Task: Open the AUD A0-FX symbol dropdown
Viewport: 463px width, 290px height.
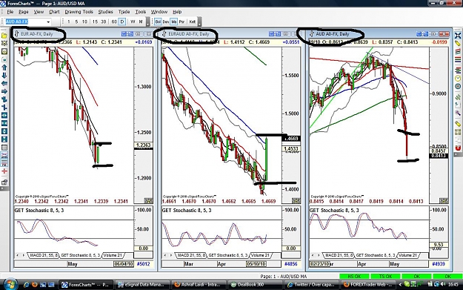Action: coord(48,22)
